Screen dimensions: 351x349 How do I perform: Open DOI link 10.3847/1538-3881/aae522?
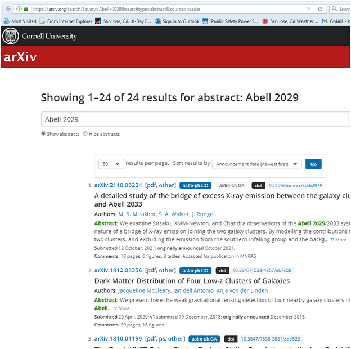coord(271,339)
